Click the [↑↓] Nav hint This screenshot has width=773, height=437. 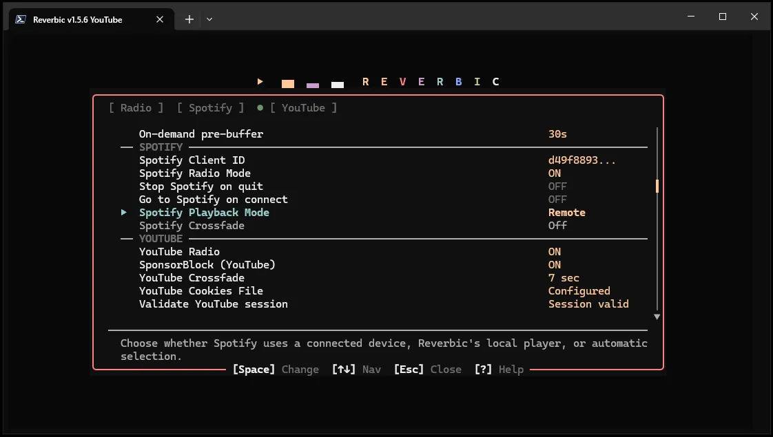[x=356, y=370]
